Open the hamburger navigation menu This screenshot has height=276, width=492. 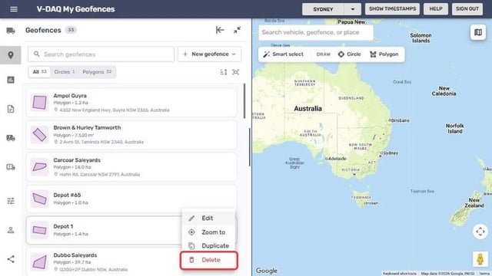[14, 9]
